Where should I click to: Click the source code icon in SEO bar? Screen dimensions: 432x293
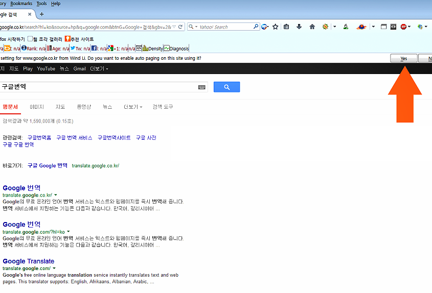point(139,48)
